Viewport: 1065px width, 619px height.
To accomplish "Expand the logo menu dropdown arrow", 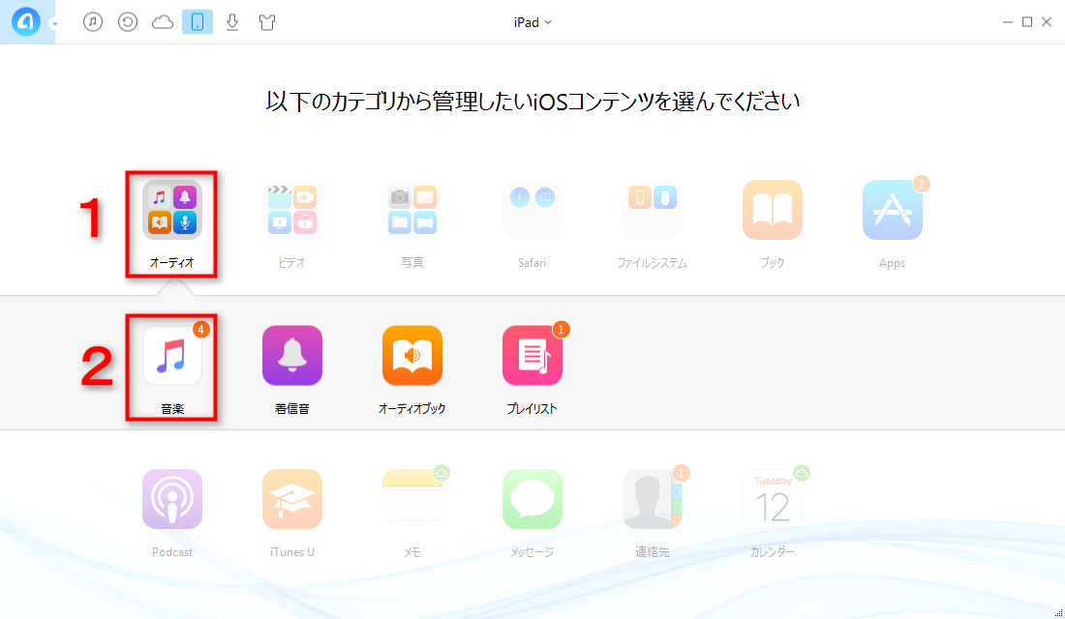I will [54, 24].
